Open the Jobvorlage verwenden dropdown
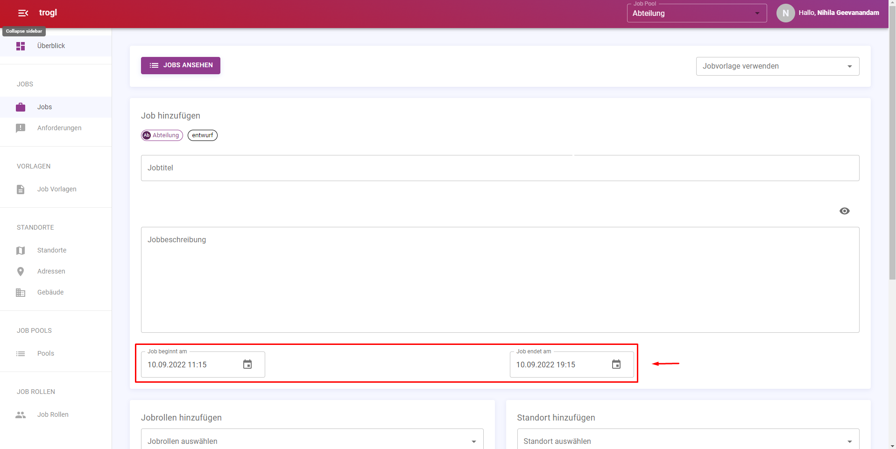Screen dimensions: 896x449 (777, 66)
